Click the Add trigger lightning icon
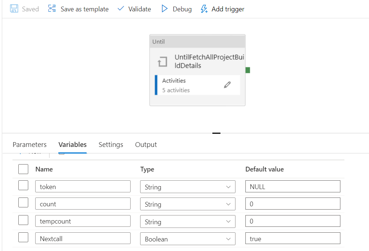 [x=204, y=9]
